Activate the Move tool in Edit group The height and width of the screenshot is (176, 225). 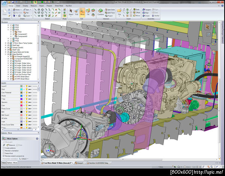[x=82, y=12]
